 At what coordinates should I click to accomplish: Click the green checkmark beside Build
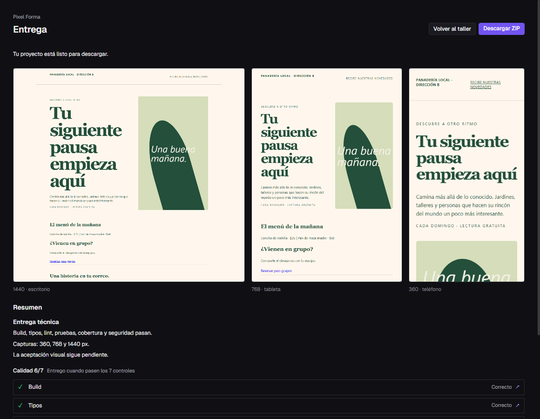(20, 387)
